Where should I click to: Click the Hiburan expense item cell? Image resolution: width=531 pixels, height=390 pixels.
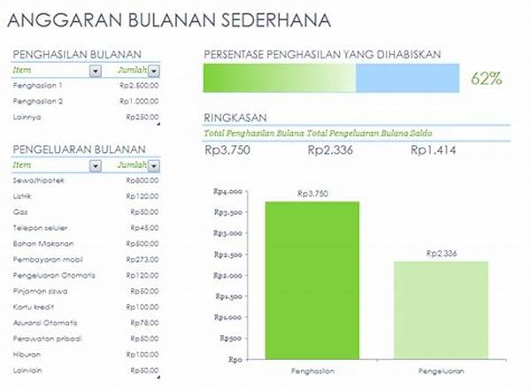coord(28,354)
